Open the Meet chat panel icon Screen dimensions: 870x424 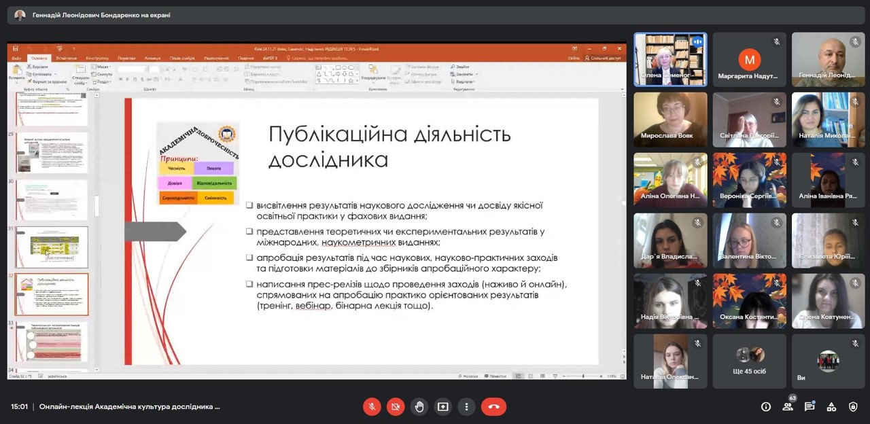[x=809, y=406]
